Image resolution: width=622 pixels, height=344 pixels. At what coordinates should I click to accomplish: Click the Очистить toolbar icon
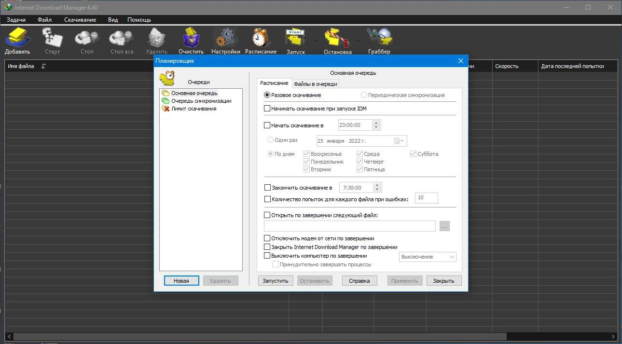191,38
